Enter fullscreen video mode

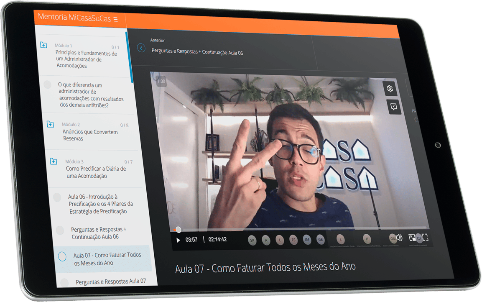coord(425,237)
